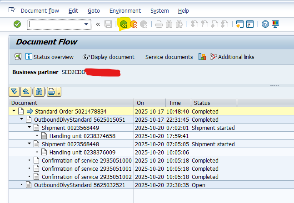Select Confirmation of service 2935051000 row
This screenshot has width=294, height=203.
pos(151,161)
